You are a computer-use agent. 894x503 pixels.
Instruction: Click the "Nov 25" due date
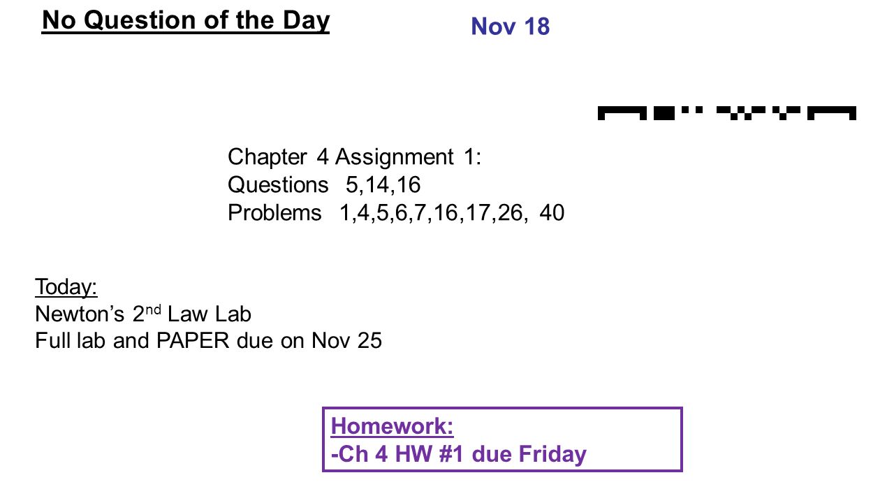click(x=347, y=341)
